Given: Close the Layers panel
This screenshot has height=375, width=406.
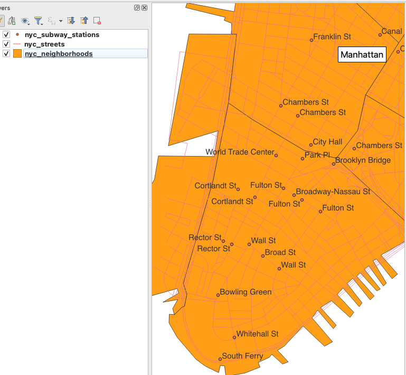Looking at the screenshot, I should tap(144, 8).
